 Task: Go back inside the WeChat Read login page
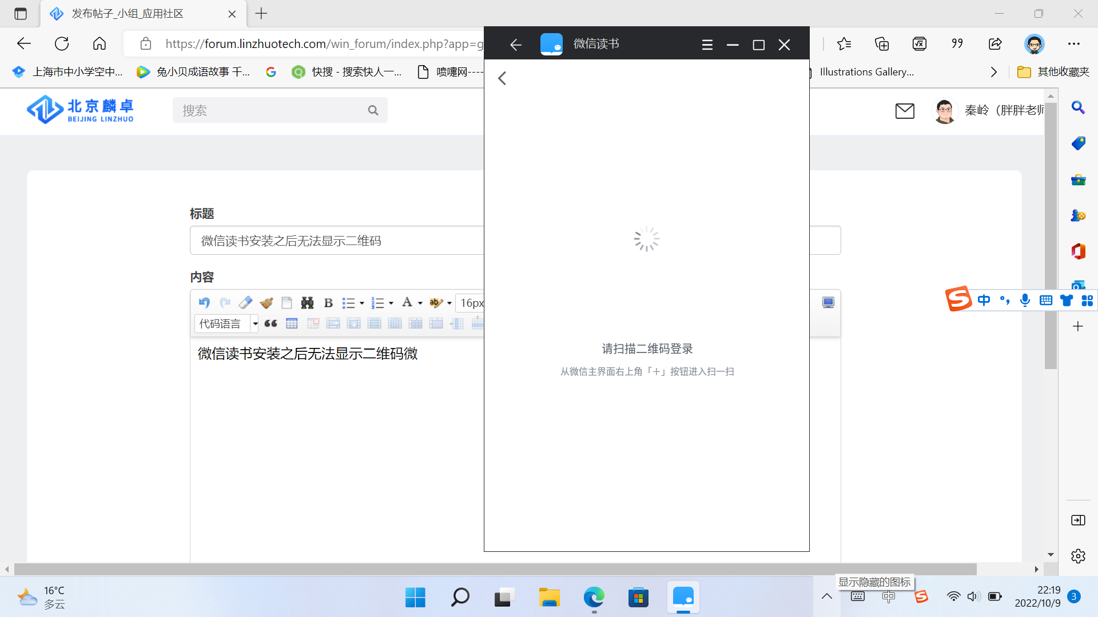502,78
